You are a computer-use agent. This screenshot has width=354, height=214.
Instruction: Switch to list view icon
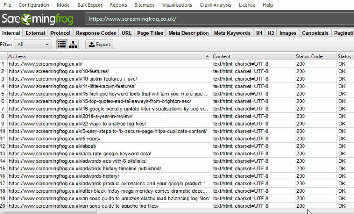62,45
